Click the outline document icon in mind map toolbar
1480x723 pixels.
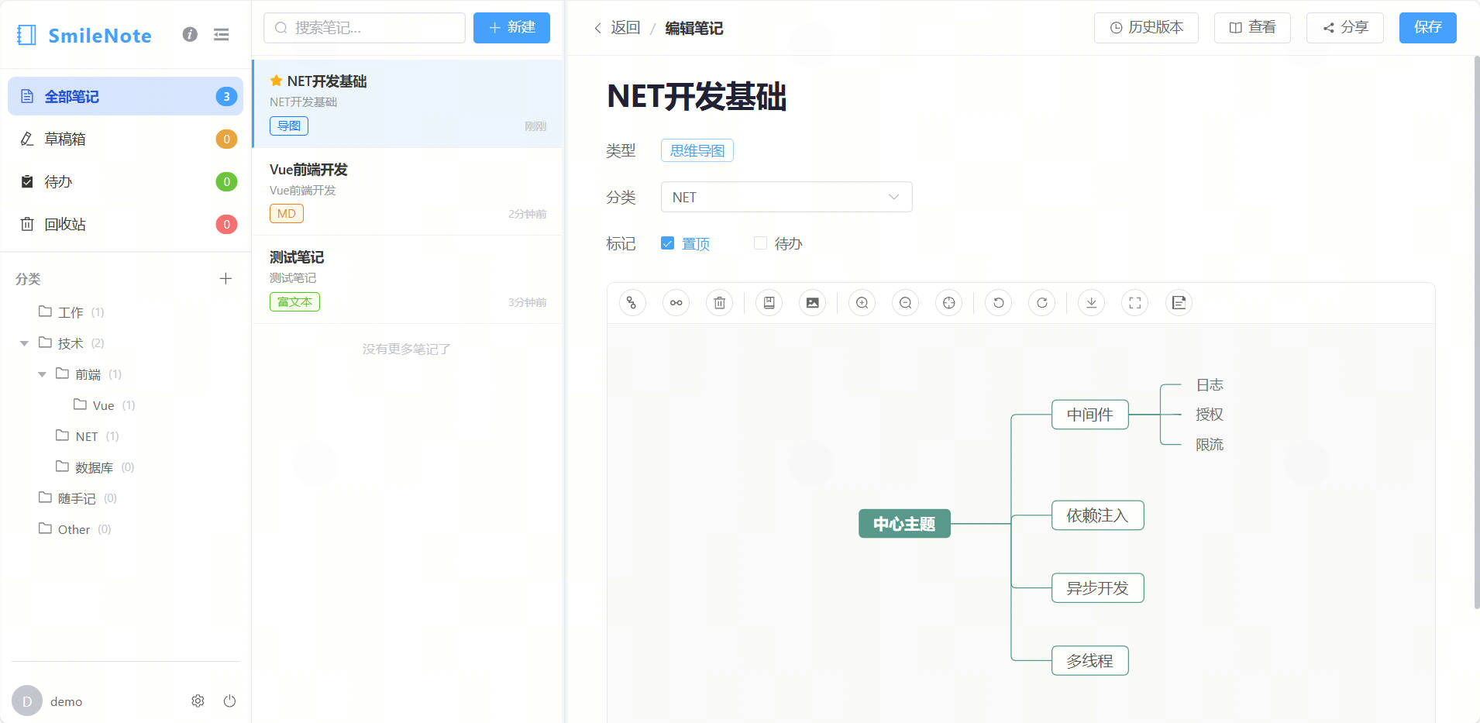1179,303
